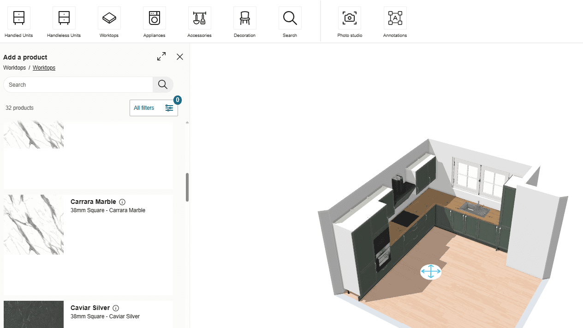Click the Carrara Marble product title
This screenshot has height=328, width=583.
point(93,202)
